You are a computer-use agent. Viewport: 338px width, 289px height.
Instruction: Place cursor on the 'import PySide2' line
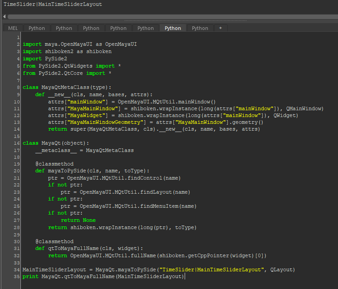click(x=45, y=59)
